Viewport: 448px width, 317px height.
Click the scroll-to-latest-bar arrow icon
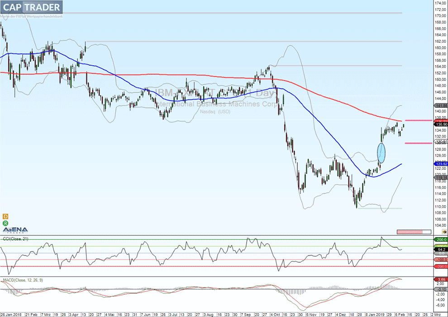point(444,232)
